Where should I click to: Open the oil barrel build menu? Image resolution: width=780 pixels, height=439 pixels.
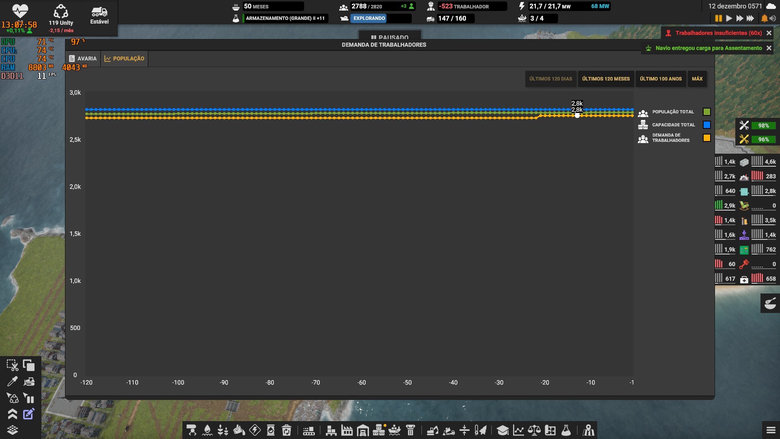[271, 430]
